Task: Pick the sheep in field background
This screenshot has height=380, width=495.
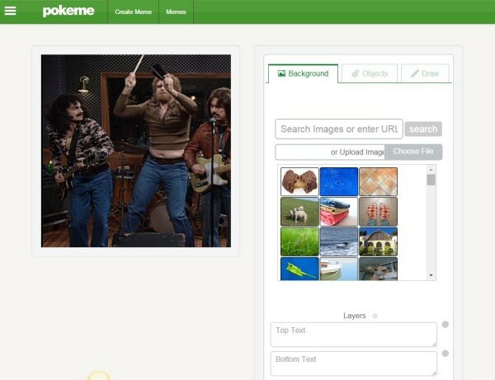Action: coord(299,211)
